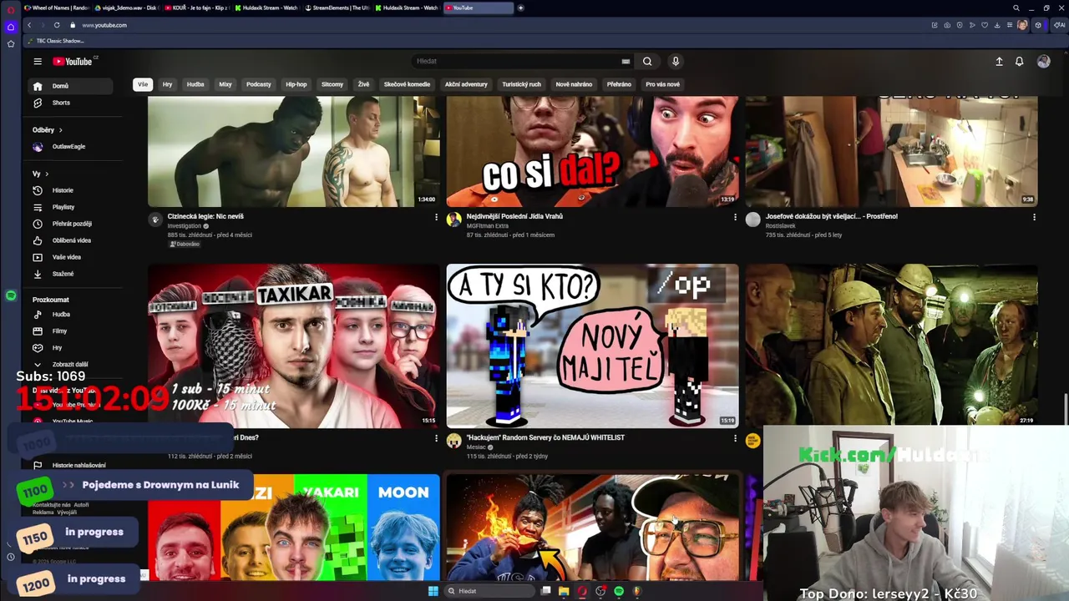Open the on-screen keyboard icon in search

tap(626, 61)
